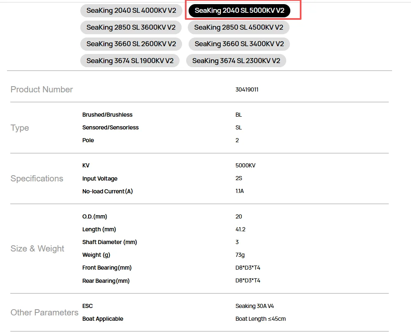Select SeaKing 2040 SL 5000KV V2 variant

click(239, 10)
